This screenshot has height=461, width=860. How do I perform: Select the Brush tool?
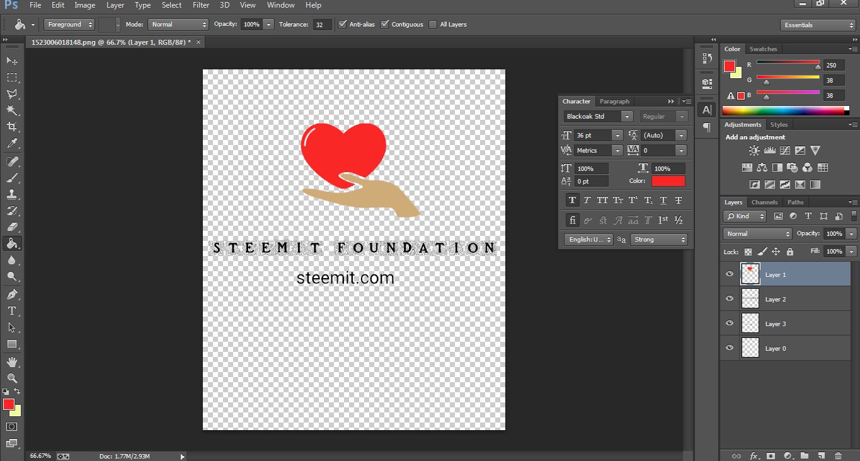(x=12, y=178)
